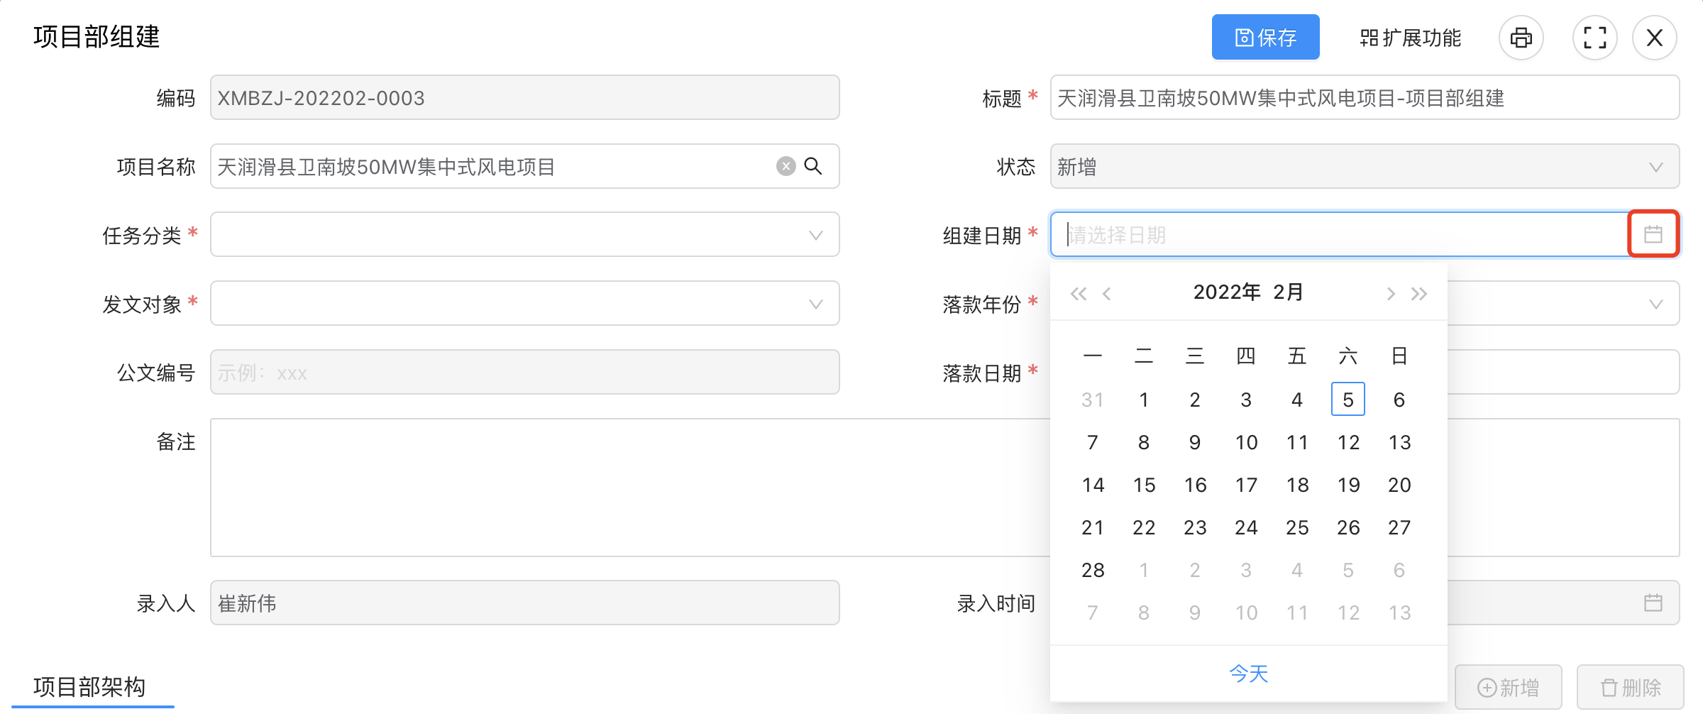Clear the 项目名称 field with the x icon
1703x714 pixels.
(786, 166)
